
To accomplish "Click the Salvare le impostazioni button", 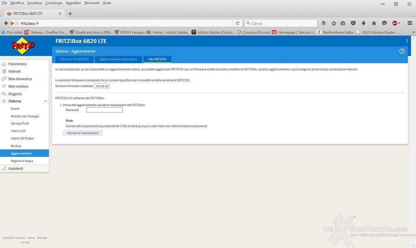I will click(83, 133).
